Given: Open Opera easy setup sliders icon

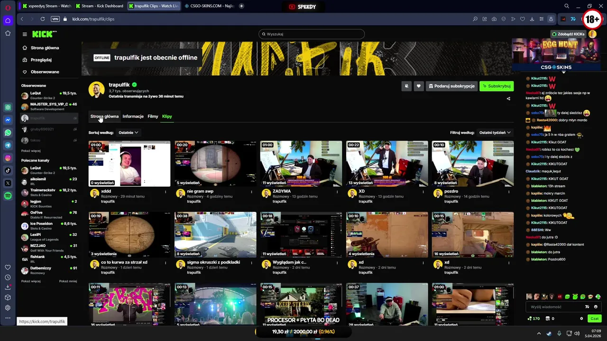Looking at the screenshot, I should point(542,19).
